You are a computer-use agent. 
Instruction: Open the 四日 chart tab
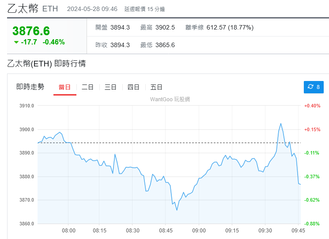[133, 87]
